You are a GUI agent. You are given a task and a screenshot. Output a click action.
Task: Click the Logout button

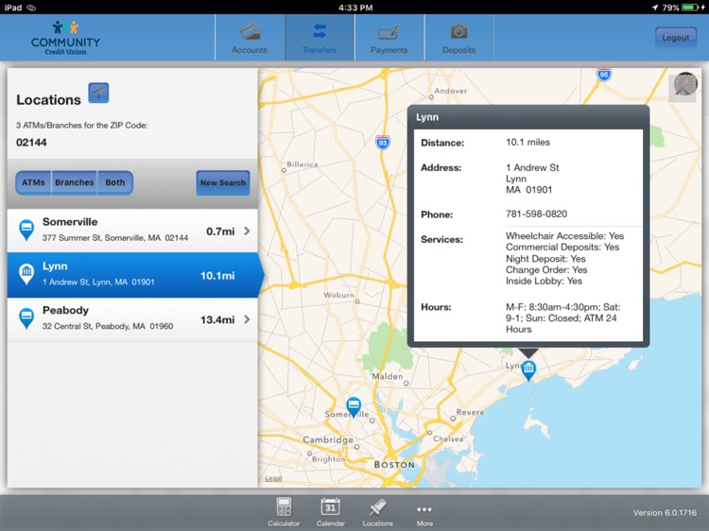tap(676, 38)
